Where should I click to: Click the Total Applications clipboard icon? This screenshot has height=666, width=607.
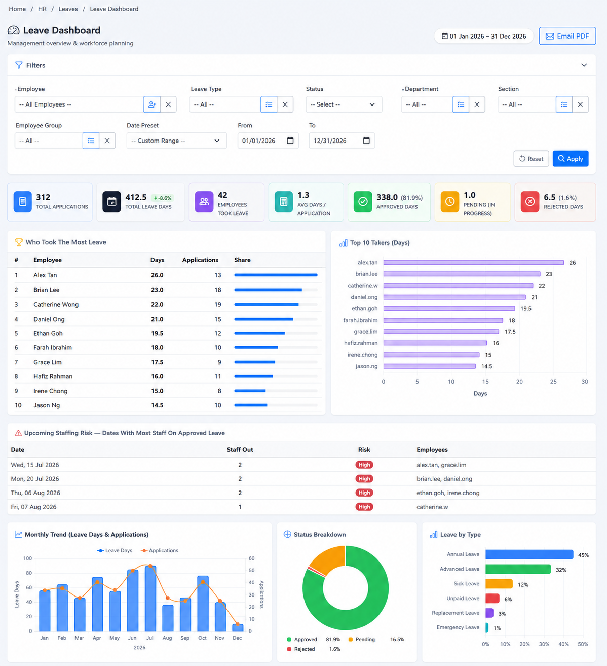22,201
